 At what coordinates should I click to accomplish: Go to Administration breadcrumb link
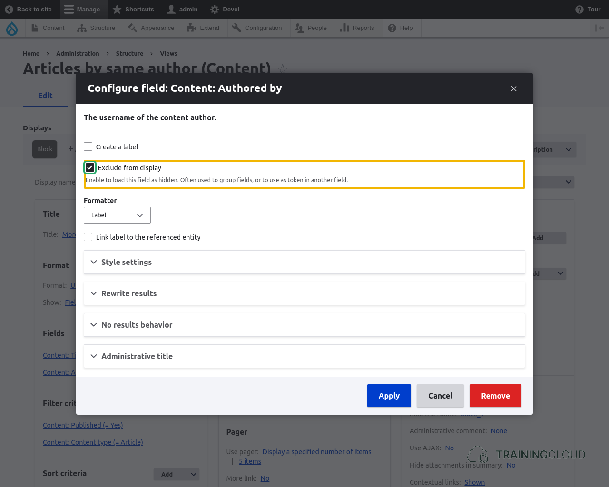78,53
